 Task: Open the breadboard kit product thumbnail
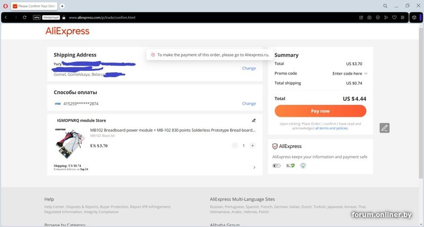pos(69,144)
